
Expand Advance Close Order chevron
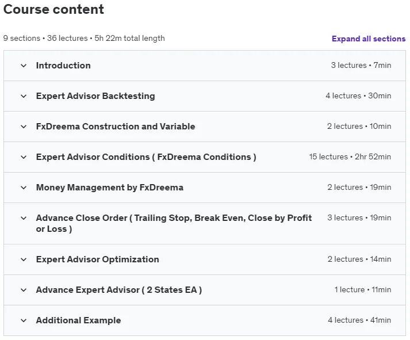click(24, 218)
